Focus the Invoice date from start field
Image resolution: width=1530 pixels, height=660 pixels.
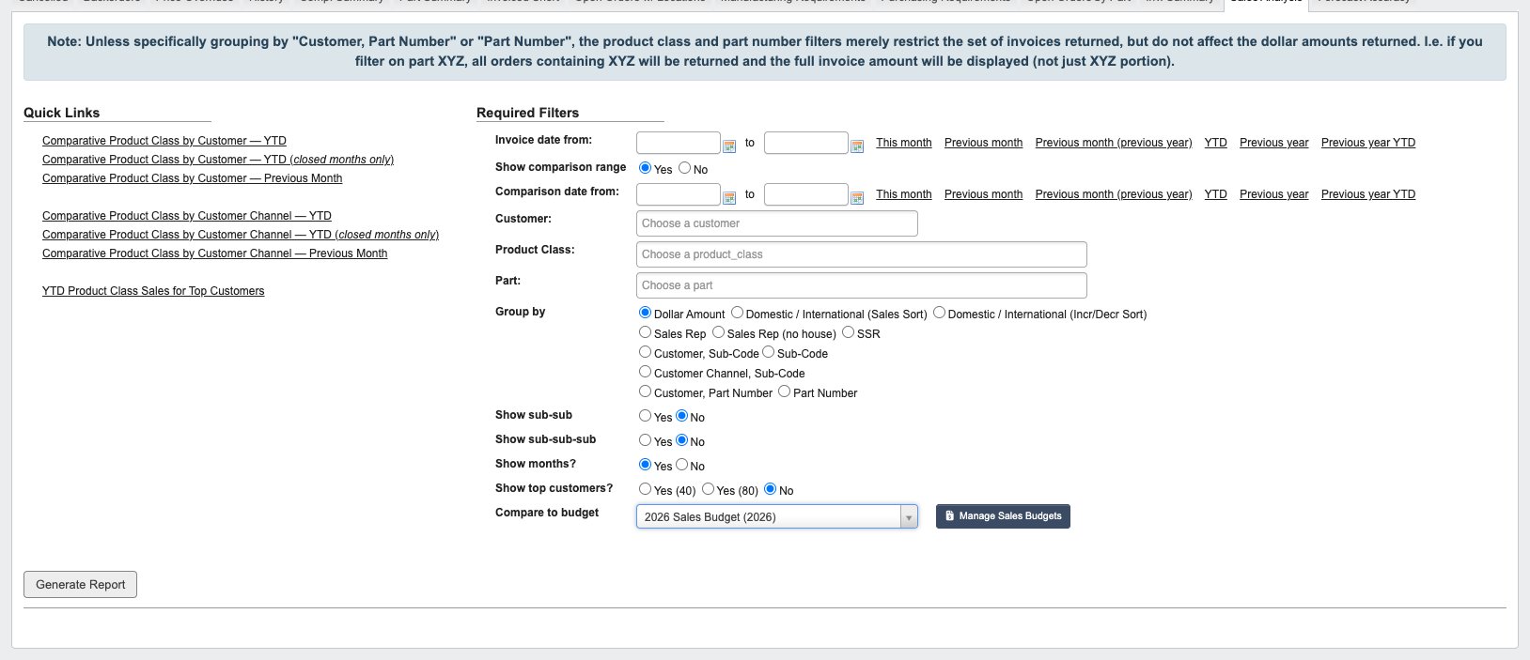tap(679, 143)
